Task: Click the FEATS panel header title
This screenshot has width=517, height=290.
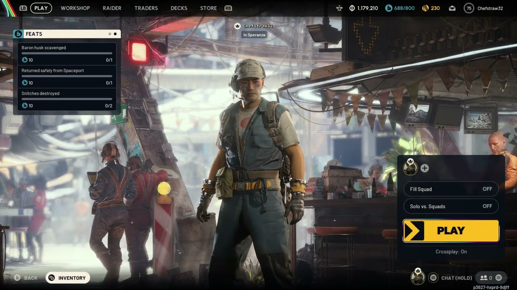Action: (34, 34)
